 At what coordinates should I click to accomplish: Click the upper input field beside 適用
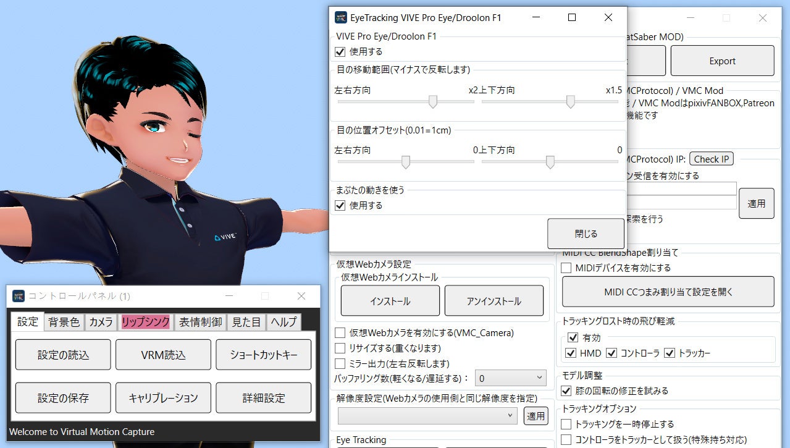682,188
